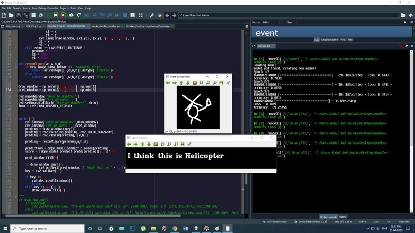Click the editor horizontal scrollbar
Viewport: 415px width, 233px height.
123,216
